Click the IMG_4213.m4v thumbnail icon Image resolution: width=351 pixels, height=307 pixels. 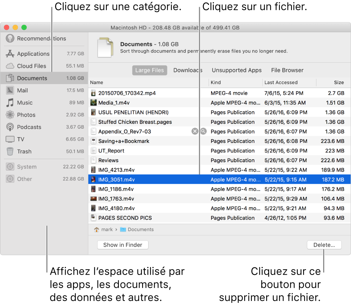tap(93, 170)
